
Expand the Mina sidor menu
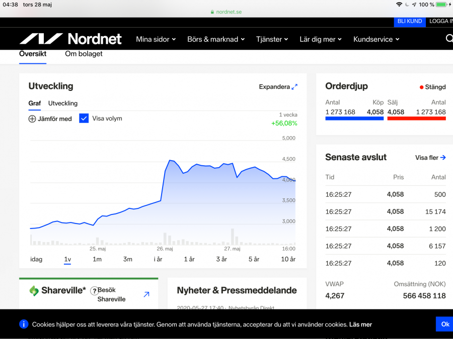tap(156, 39)
